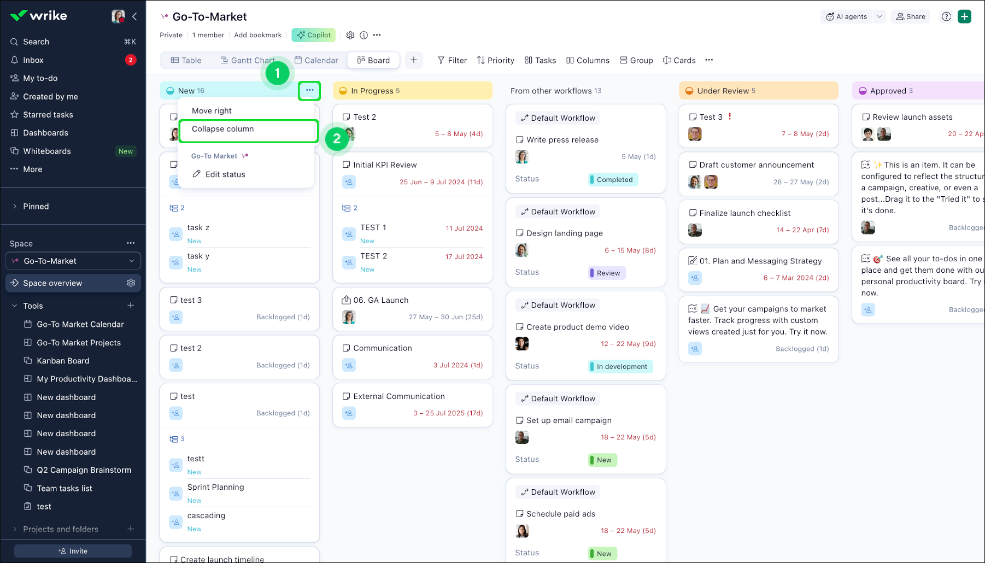Click assignee avatar on 06. GA Launch
985x563 pixels.
pyautogui.click(x=349, y=317)
